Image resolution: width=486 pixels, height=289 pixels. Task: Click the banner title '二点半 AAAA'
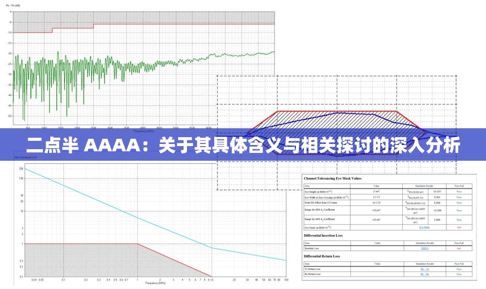83,144
